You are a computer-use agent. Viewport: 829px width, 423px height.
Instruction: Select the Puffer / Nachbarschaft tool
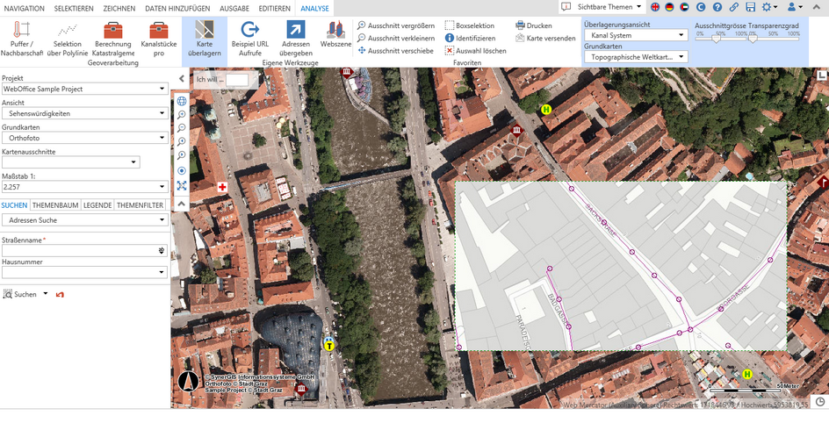[21, 40]
